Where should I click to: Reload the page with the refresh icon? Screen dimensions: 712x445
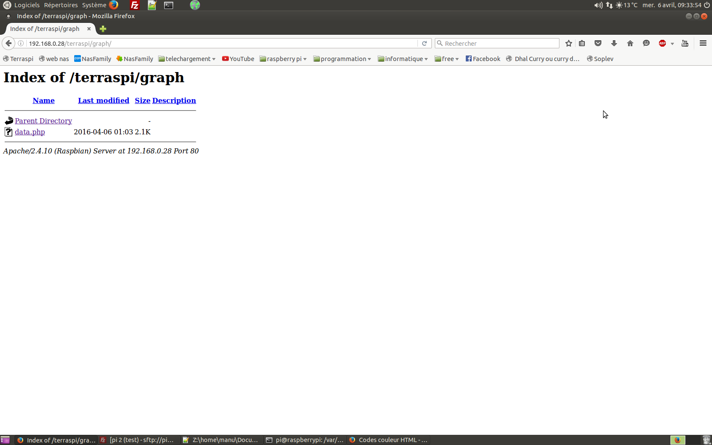[x=424, y=43]
